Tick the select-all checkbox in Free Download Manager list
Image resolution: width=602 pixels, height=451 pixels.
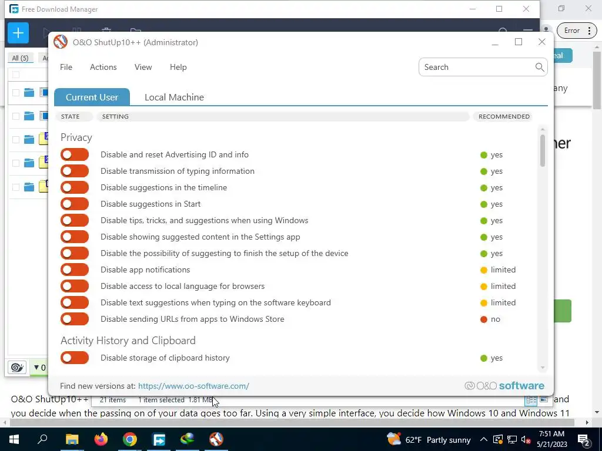point(16,75)
